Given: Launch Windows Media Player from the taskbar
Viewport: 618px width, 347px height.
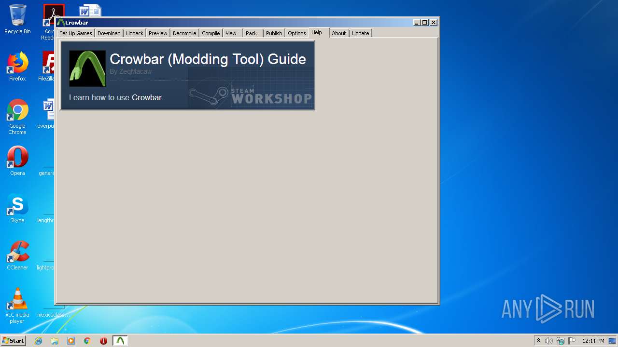Looking at the screenshot, I should pos(71,341).
